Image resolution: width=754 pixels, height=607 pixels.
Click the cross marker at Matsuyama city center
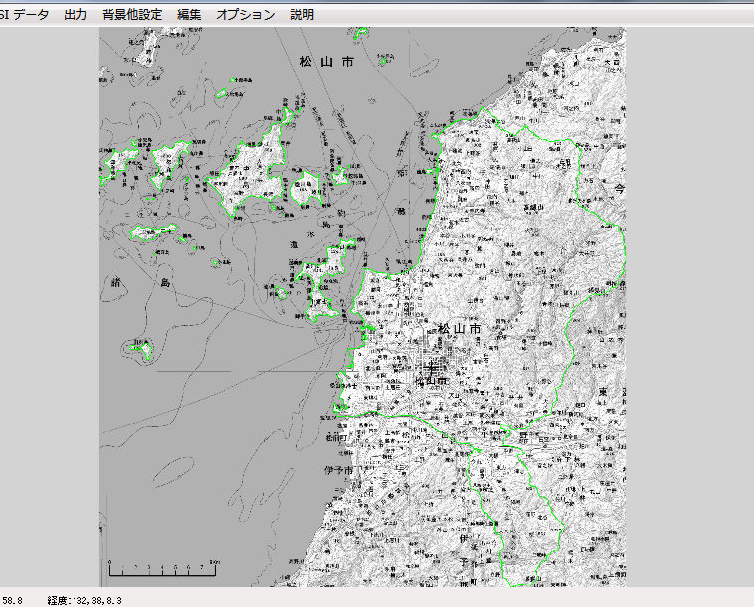pyautogui.click(x=431, y=368)
